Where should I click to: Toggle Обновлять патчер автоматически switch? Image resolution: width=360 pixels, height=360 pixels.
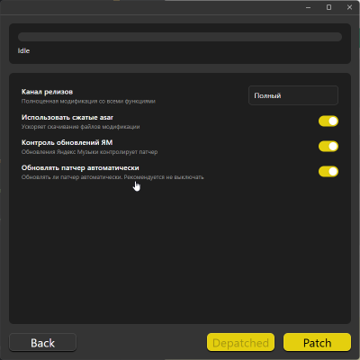[328, 171]
